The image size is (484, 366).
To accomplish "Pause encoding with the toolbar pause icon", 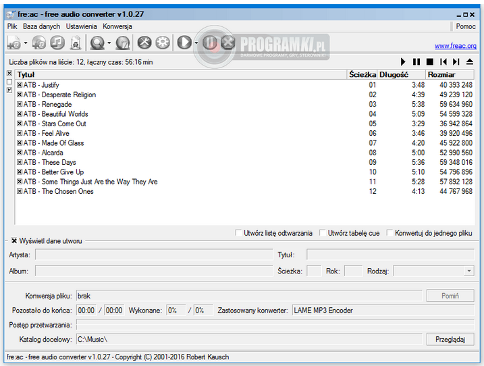I will click(210, 43).
